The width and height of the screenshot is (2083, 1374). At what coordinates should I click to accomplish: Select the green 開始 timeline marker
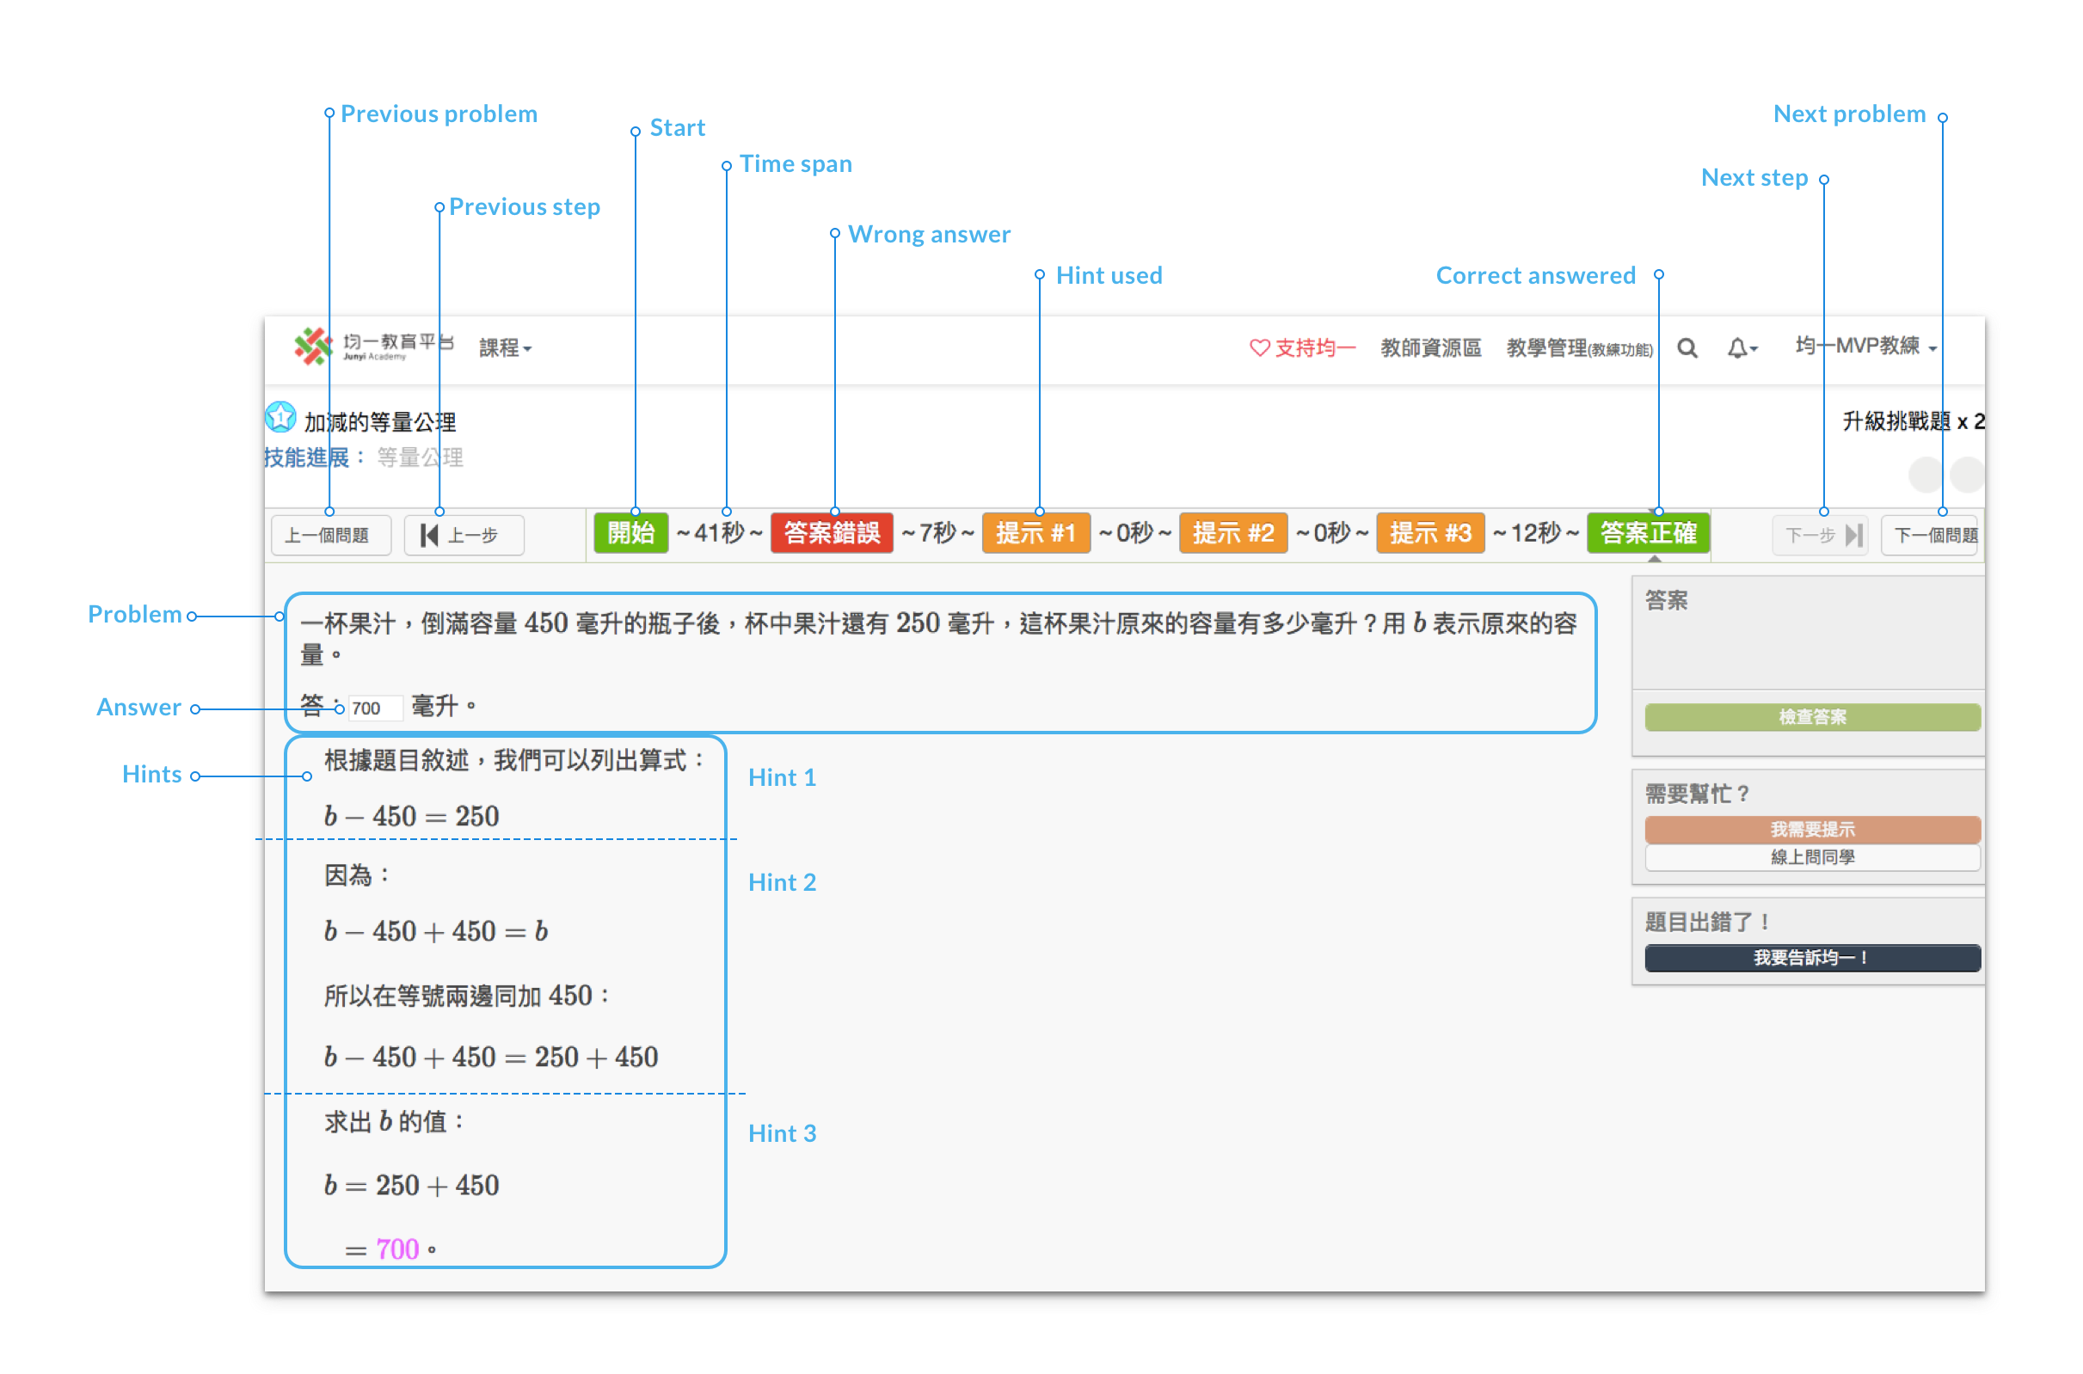631,533
